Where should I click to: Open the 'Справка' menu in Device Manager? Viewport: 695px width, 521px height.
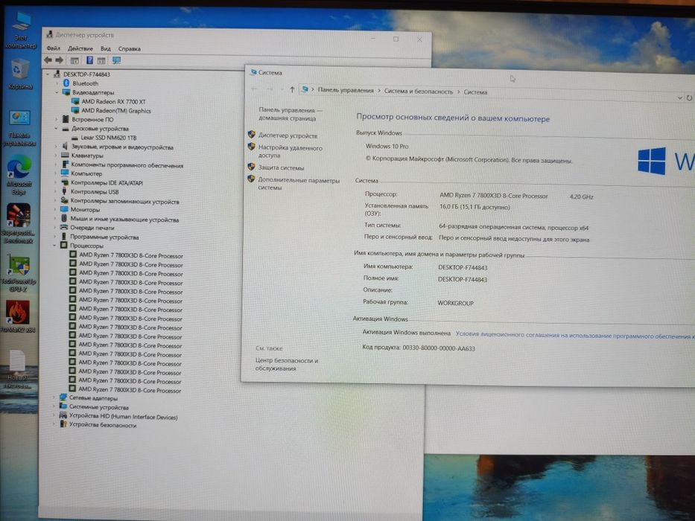(x=130, y=48)
